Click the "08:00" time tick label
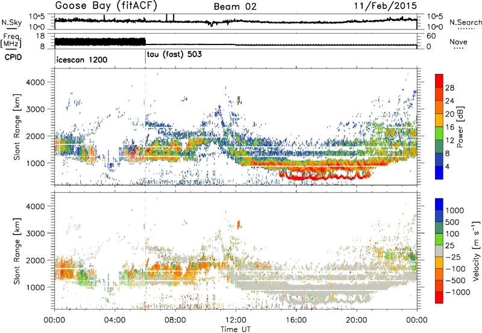 coord(175,320)
